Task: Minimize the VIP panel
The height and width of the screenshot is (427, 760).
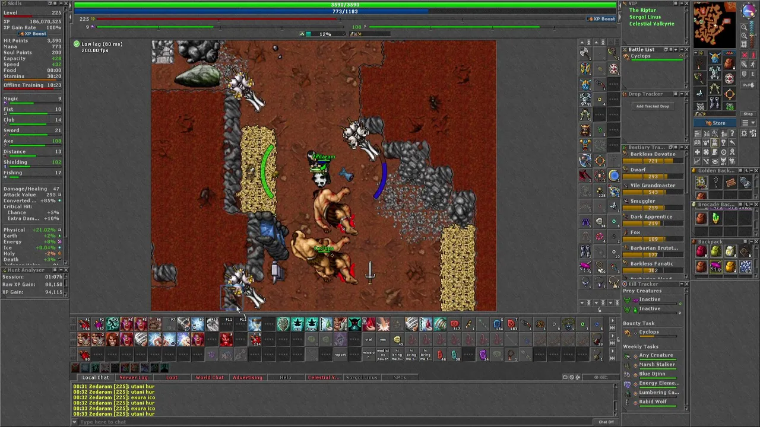Action: pos(681,4)
